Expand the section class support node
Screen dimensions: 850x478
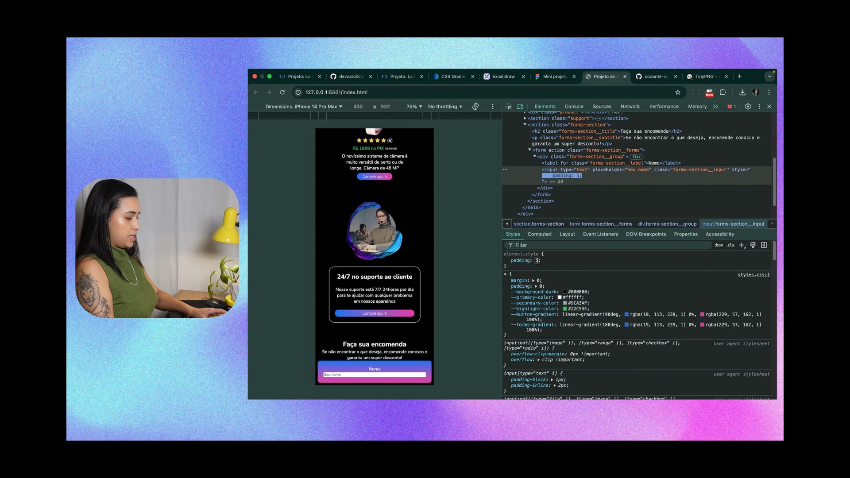(525, 118)
